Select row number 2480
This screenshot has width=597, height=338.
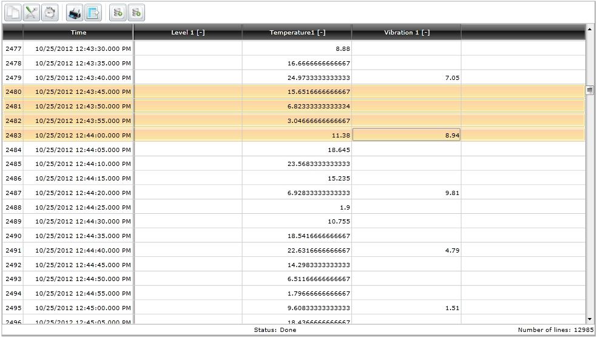(13, 92)
